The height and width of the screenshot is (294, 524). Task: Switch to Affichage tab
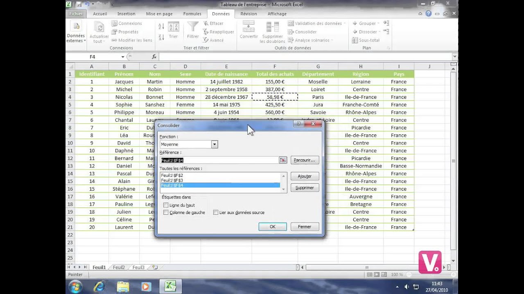(277, 13)
